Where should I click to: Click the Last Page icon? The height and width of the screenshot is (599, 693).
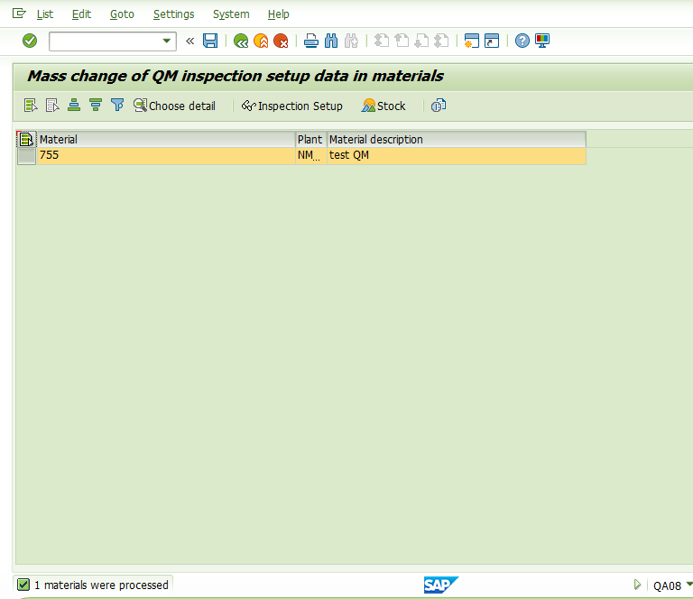(x=441, y=41)
